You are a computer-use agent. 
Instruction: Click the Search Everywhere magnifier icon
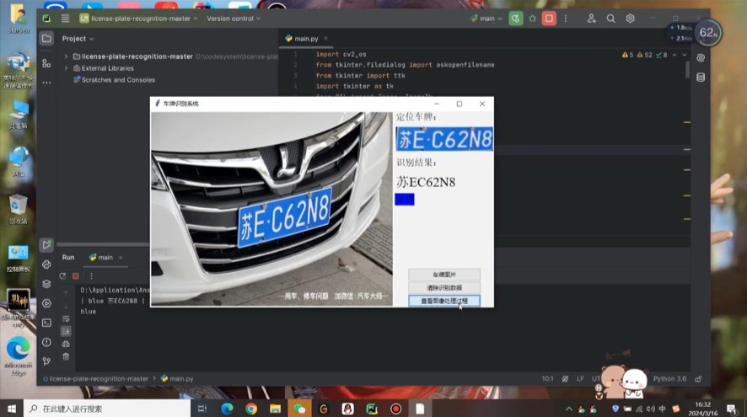pyautogui.click(x=610, y=19)
